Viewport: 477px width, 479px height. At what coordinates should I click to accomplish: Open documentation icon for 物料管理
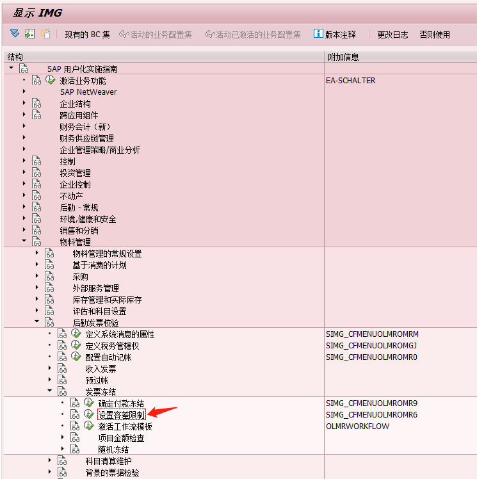(x=36, y=241)
